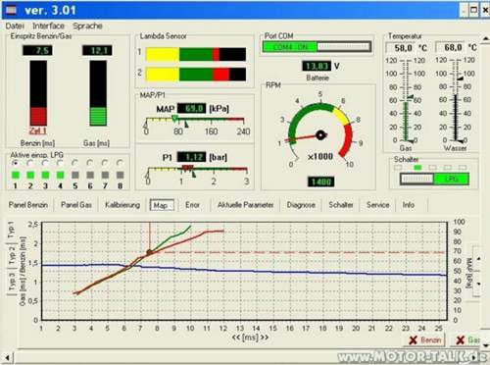Click gray injector 6 status indicator

coord(90,175)
